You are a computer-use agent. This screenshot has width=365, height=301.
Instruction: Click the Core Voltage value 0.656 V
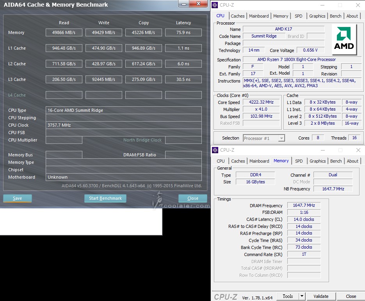click(x=310, y=50)
